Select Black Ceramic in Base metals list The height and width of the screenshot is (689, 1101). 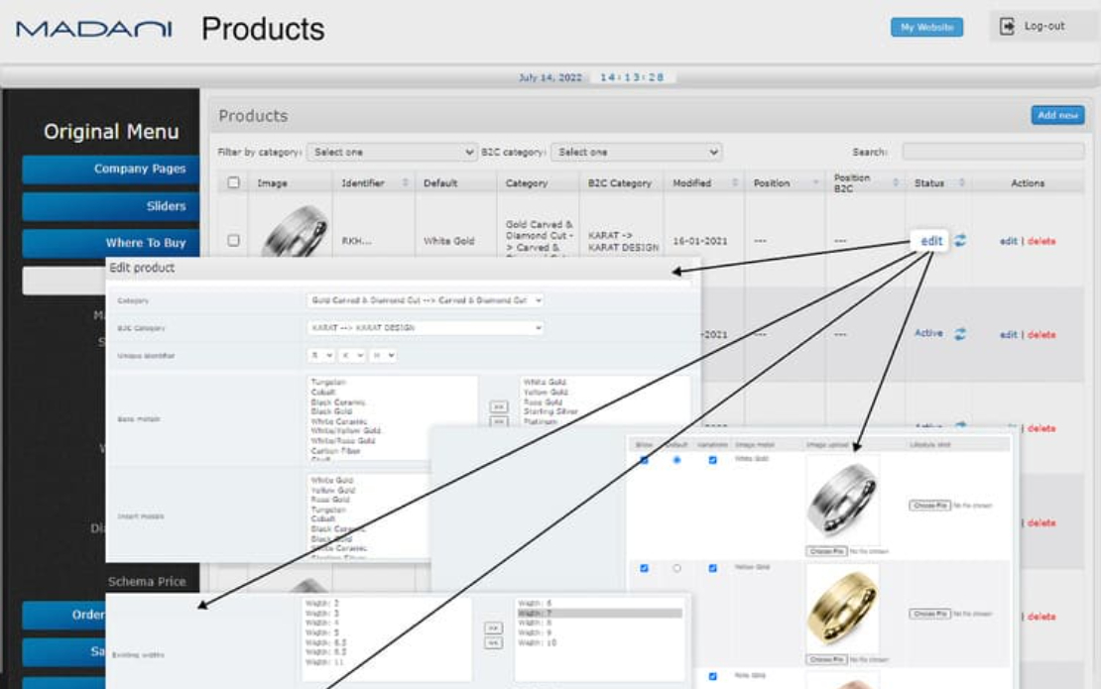point(338,402)
